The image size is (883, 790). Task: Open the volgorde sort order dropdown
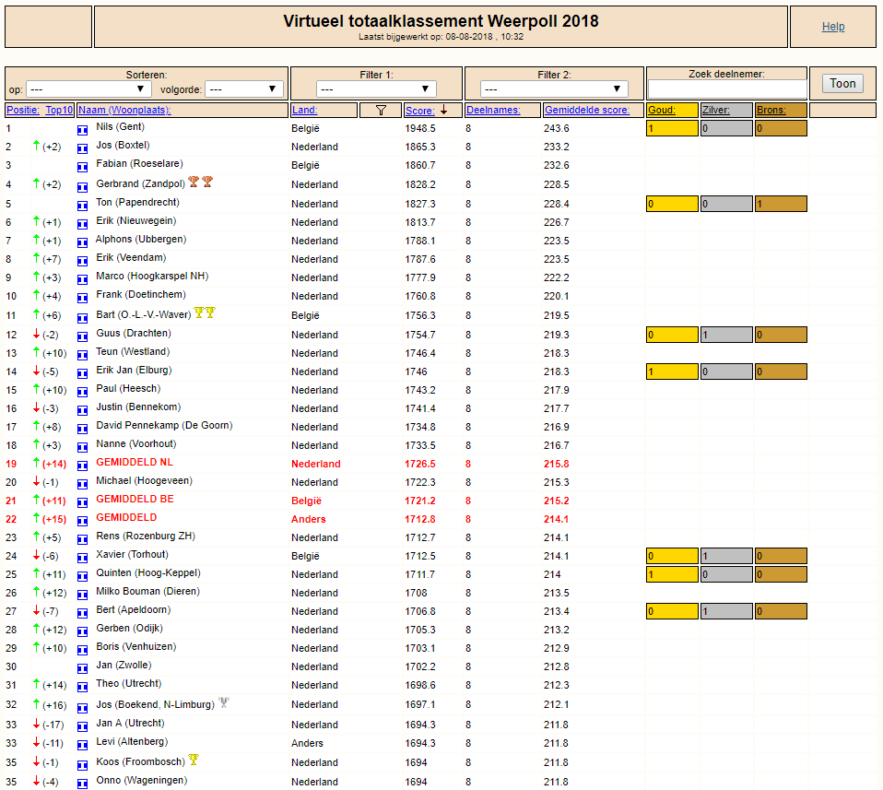point(244,89)
